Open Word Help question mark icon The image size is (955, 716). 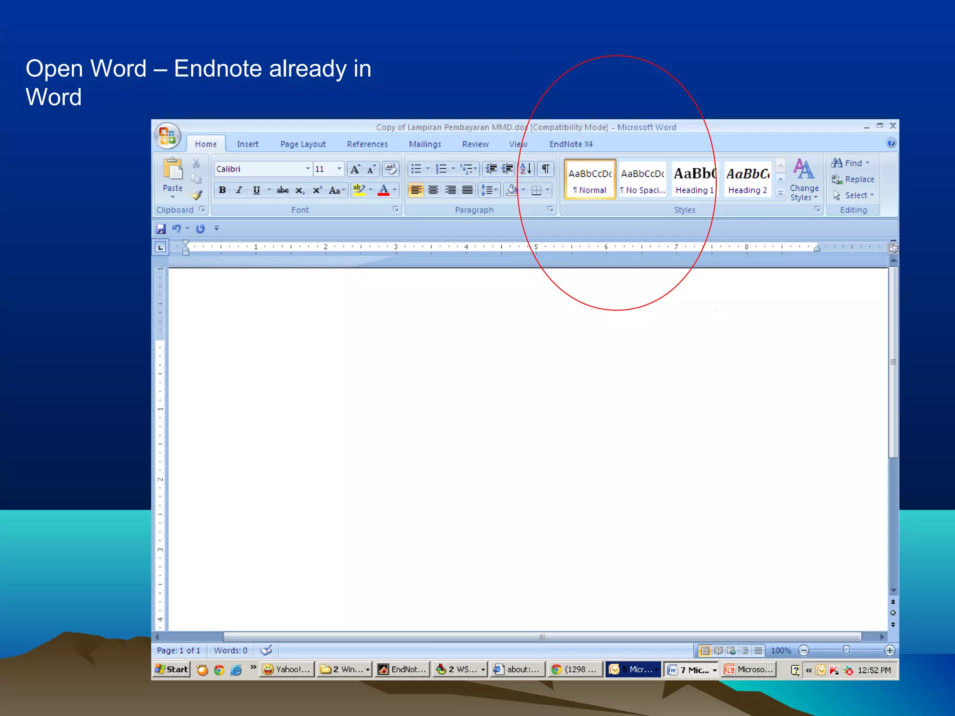coord(891,143)
